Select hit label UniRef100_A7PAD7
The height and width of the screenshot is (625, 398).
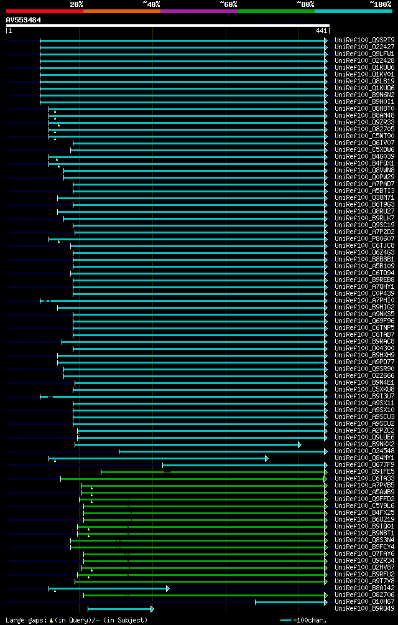pos(364,184)
